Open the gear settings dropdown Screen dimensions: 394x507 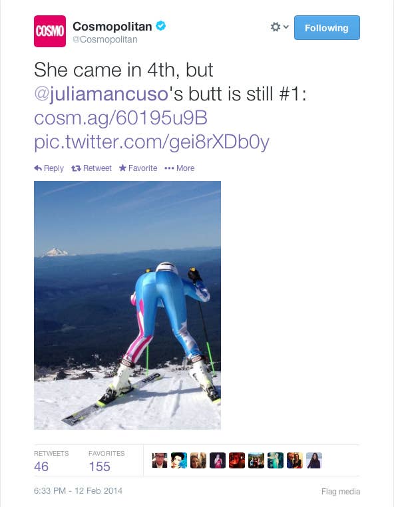tap(279, 27)
